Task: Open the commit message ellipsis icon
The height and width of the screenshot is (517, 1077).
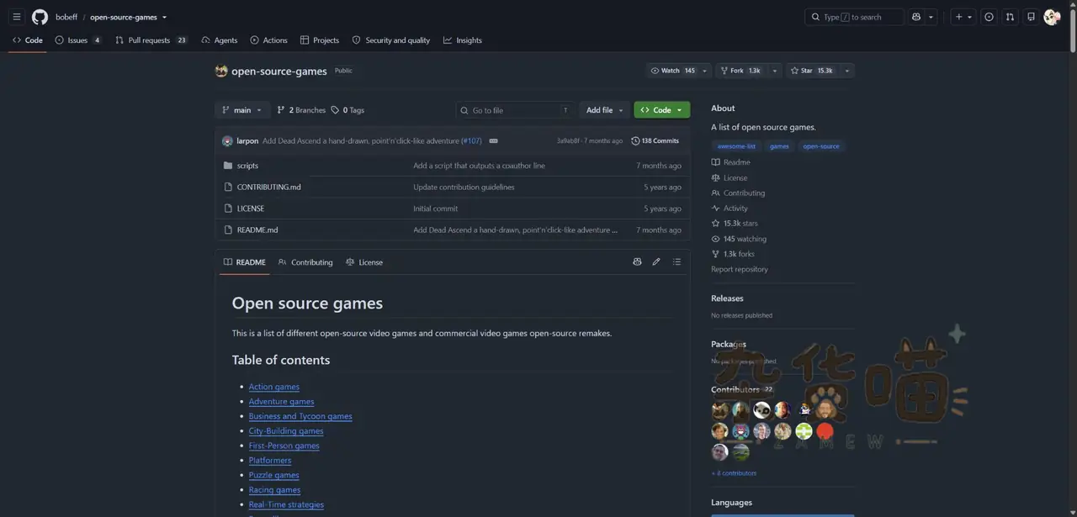Action: pos(493,141)
